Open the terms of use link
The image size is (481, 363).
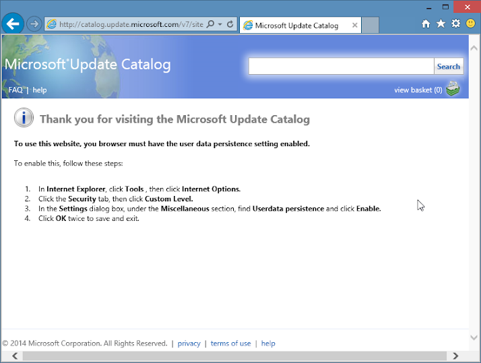click(230, 343)
